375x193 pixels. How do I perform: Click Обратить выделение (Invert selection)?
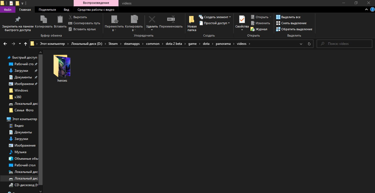(294, 29)
